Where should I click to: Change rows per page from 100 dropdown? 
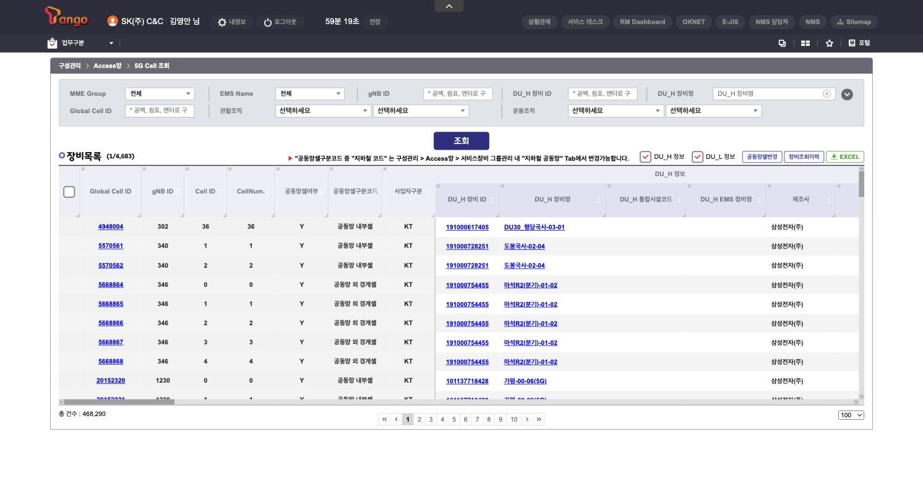(851, 415)
